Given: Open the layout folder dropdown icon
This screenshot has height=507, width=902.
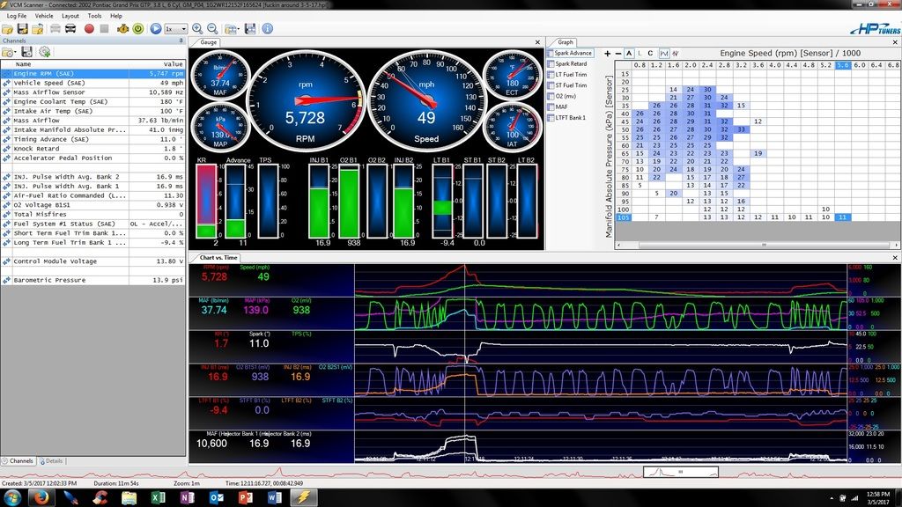Looking at the screenshot, I should coord(232,28).
